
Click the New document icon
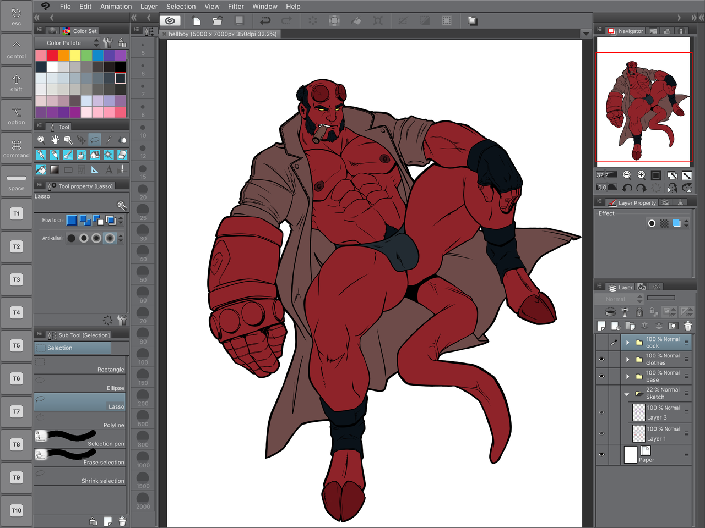pyautogui.click(x=197, y=21)
